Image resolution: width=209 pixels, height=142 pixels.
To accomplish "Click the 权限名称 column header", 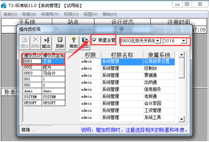I will (122, 55).
